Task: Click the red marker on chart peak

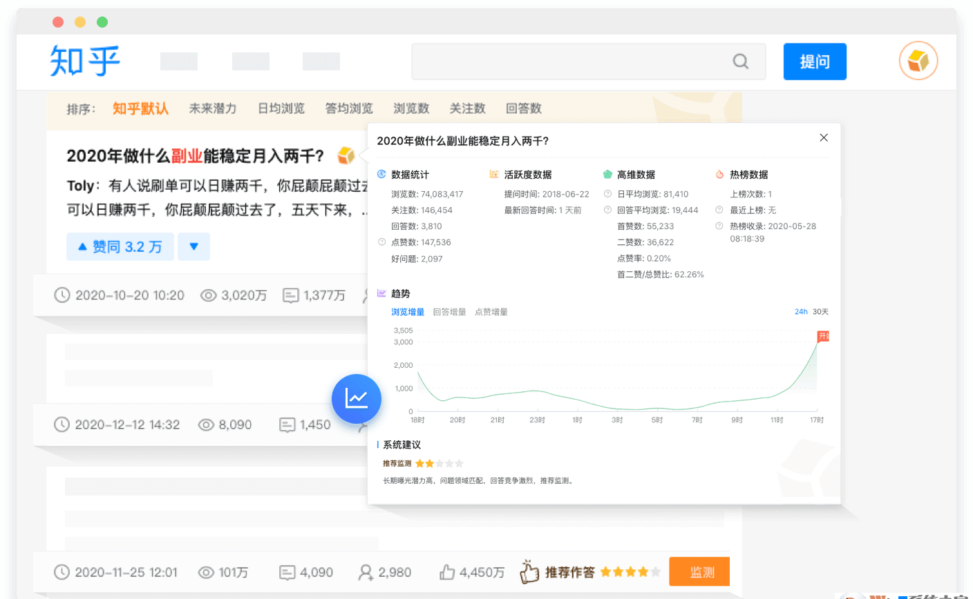Action: [823, 336]
